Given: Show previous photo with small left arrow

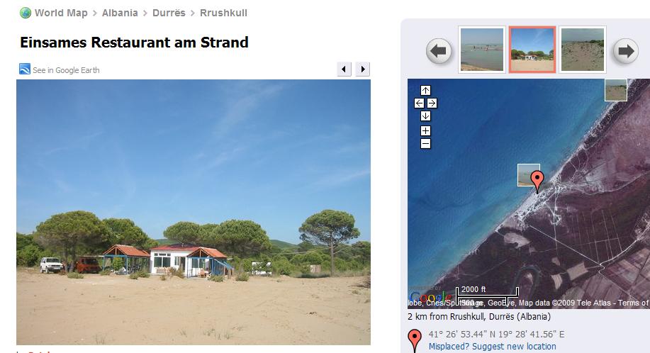Looking at the screenshot, I should tap(344, 69).
